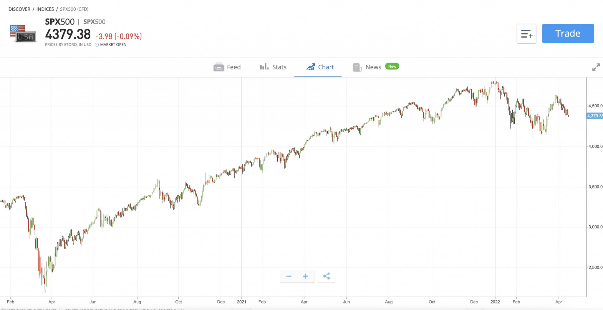The width and height of the screenshot is (603, 310).
Task: Click the Stats bar-chart icon
Action: click(x=264, y=67)
